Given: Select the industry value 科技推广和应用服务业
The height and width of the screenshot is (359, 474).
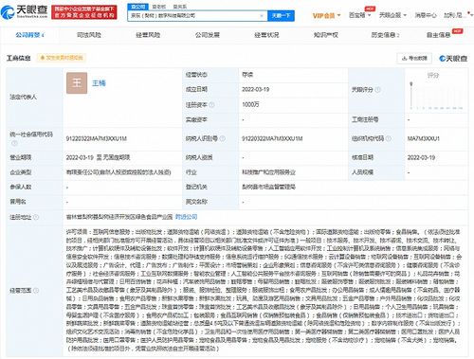Looking at the screenshot, I should coord(268,172).
